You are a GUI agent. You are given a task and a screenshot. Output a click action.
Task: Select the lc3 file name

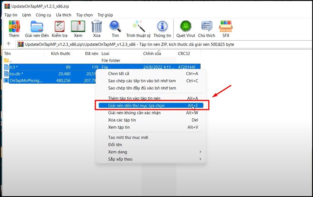pos(14,67)
